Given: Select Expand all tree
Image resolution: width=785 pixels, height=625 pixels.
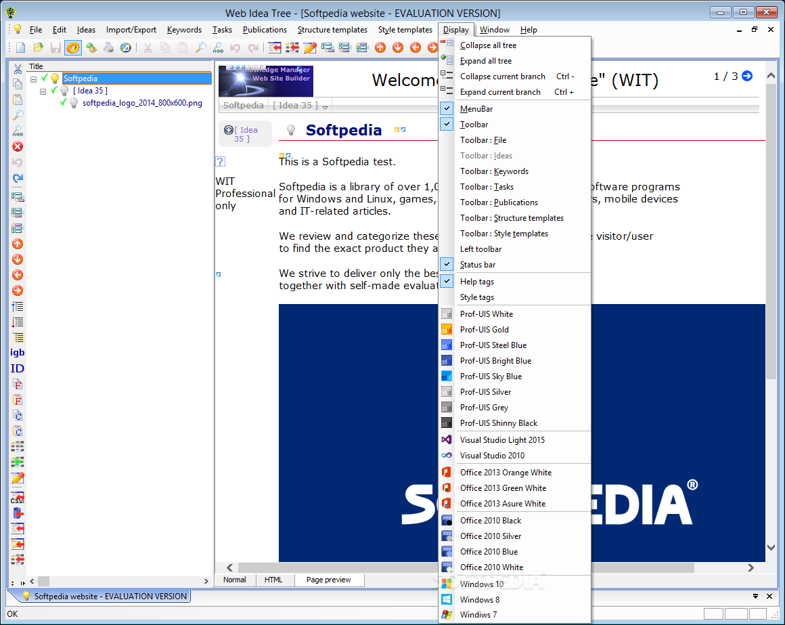Looking at the screenshot, I should tap(515, 60).
